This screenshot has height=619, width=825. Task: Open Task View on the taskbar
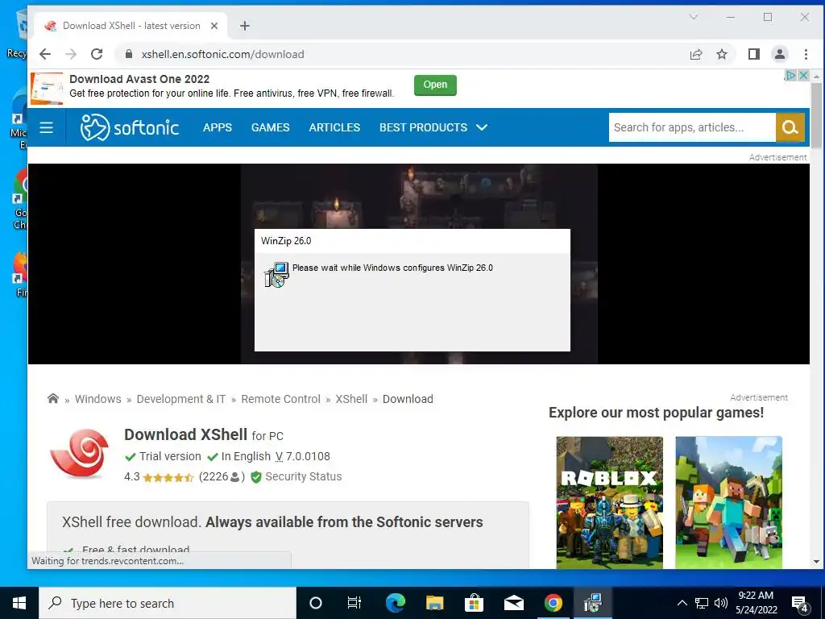354,603
